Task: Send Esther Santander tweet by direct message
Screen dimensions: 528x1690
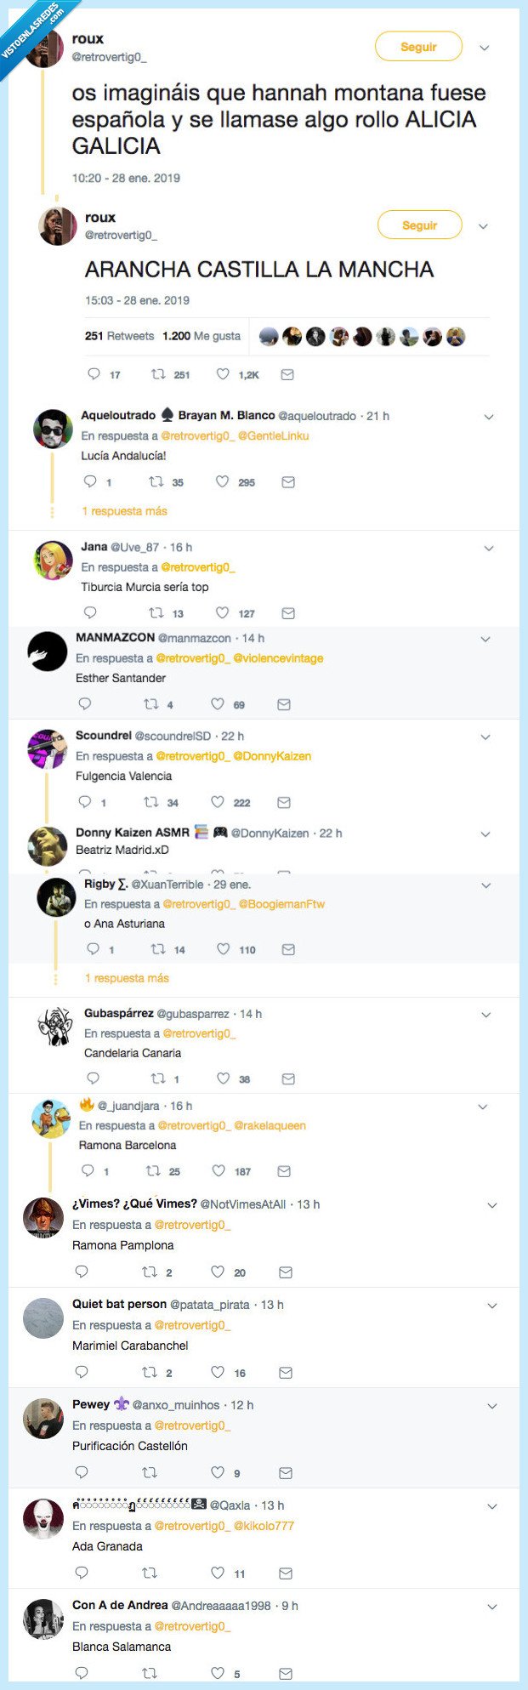Action: click(x=284, y=704)
